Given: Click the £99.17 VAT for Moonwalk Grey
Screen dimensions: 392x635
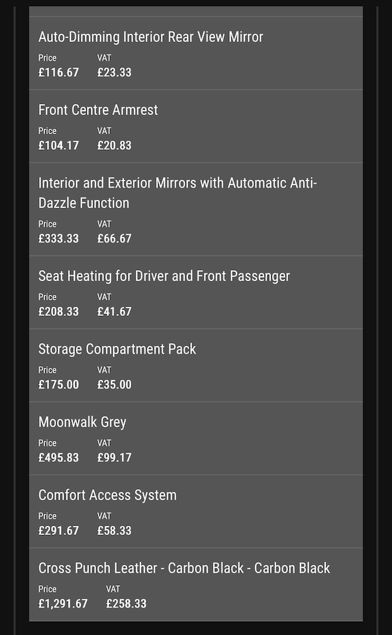Looking at the screenshot, I should pos(114,457).
